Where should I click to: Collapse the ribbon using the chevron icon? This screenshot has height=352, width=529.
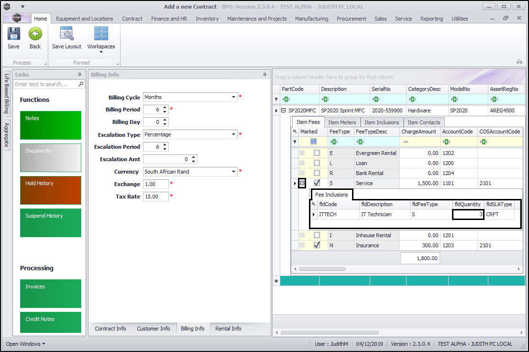[x=519, y=62]
